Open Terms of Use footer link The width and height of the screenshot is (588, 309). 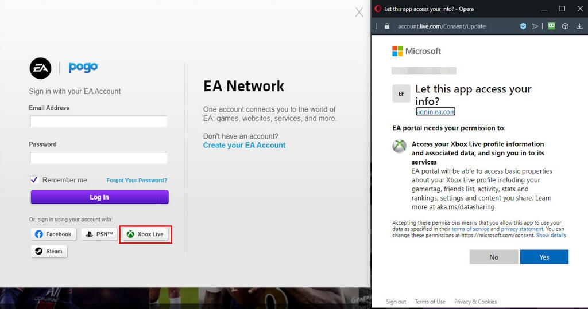pos(430,302)
